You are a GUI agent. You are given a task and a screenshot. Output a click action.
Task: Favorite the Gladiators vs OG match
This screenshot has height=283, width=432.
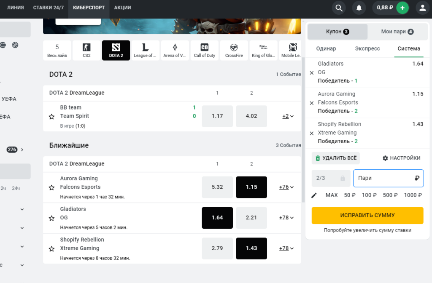pyautogui.click(x=51, y=218)
